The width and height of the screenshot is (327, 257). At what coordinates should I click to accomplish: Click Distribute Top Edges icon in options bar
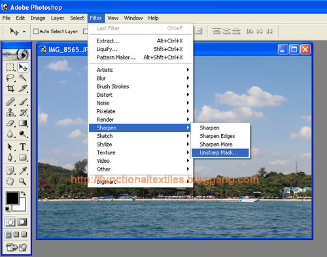pyautogui.click(x=216, y=31)
